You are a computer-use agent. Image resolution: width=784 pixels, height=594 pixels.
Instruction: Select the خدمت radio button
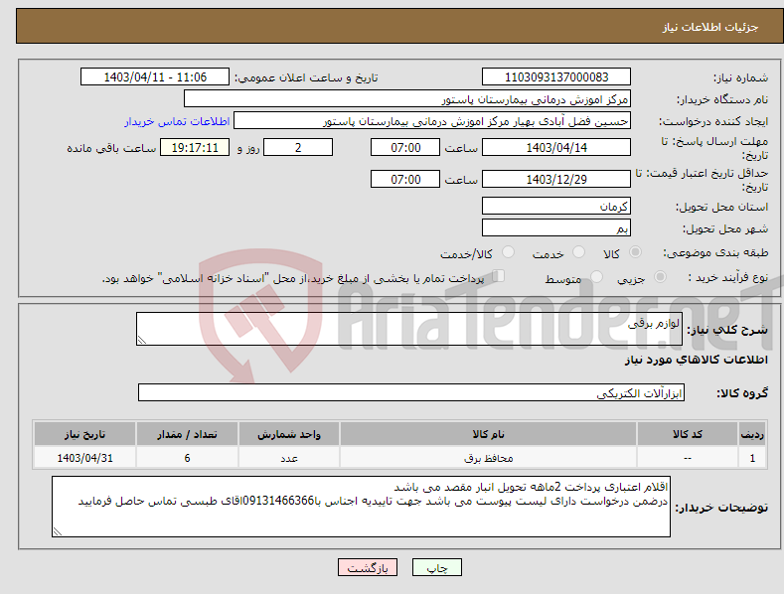pyautogui.click(x=578, y=252)
